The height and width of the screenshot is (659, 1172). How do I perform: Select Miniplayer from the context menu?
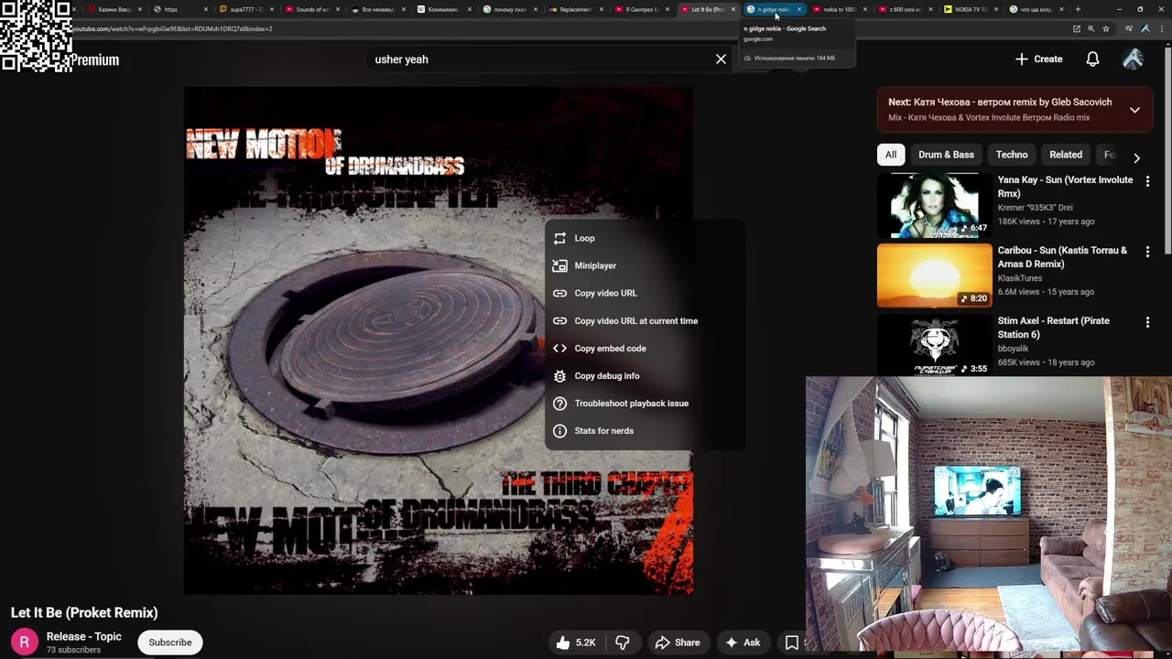pos(644,265)
